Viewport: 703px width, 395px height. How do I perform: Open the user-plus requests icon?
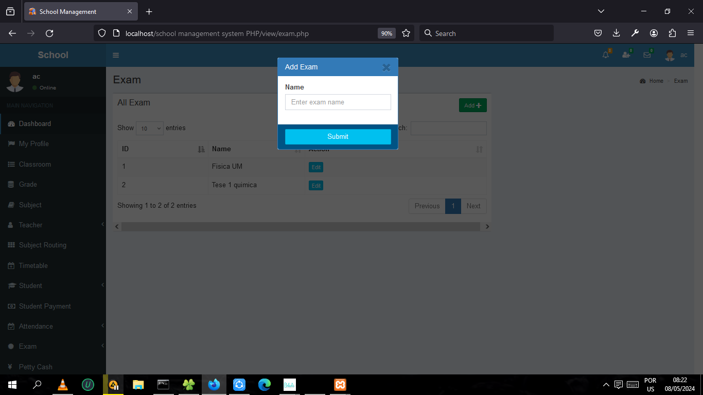point(626,55)
